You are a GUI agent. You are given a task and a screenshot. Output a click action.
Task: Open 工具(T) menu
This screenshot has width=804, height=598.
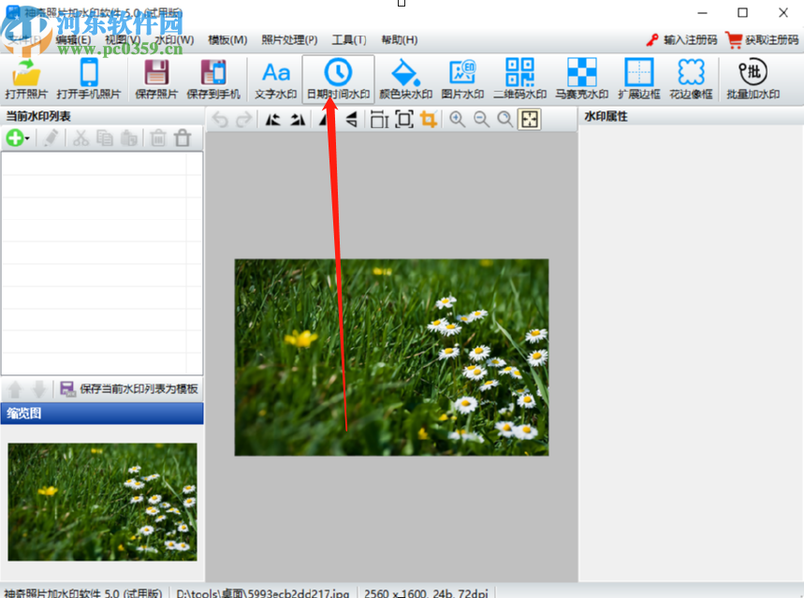[349, 39]
